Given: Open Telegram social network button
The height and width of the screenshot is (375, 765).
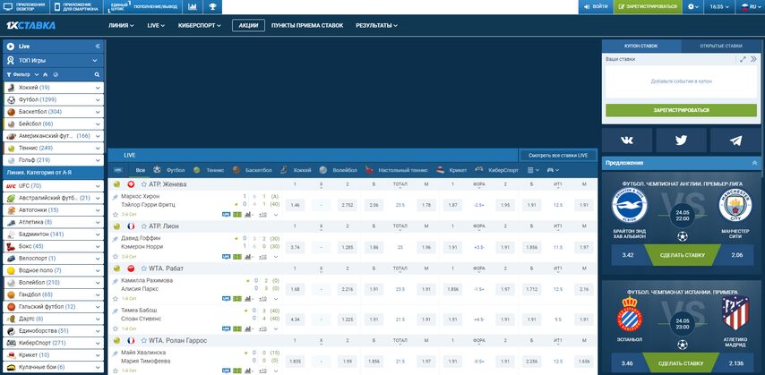Looking at the screenshot, I should (735, 141).
